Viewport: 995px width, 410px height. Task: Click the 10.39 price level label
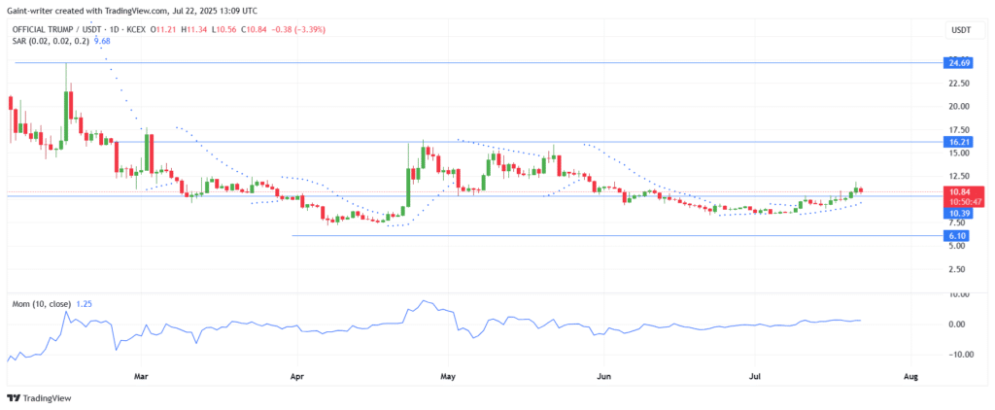point(957,214)
